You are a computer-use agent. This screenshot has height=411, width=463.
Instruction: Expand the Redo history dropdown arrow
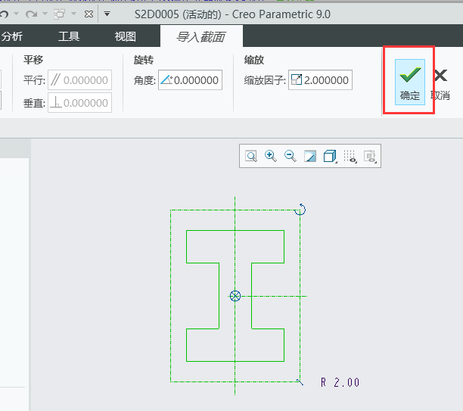pos(45,14)
